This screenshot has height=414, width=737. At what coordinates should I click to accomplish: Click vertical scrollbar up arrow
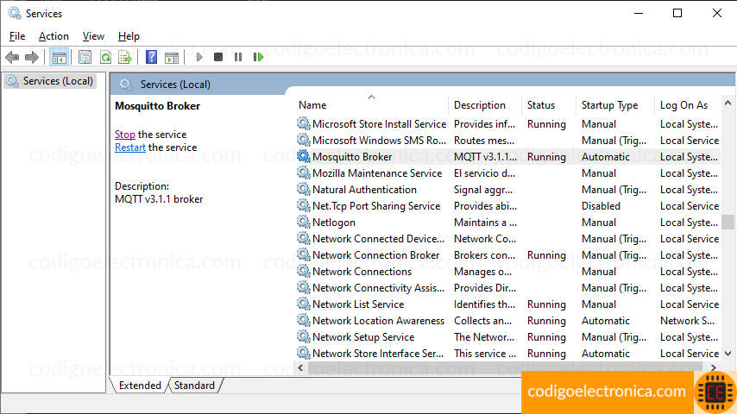[728, 103]
